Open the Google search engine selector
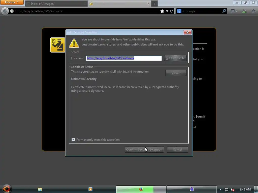The width and height of the screenshot is (258, 193). 180,11
